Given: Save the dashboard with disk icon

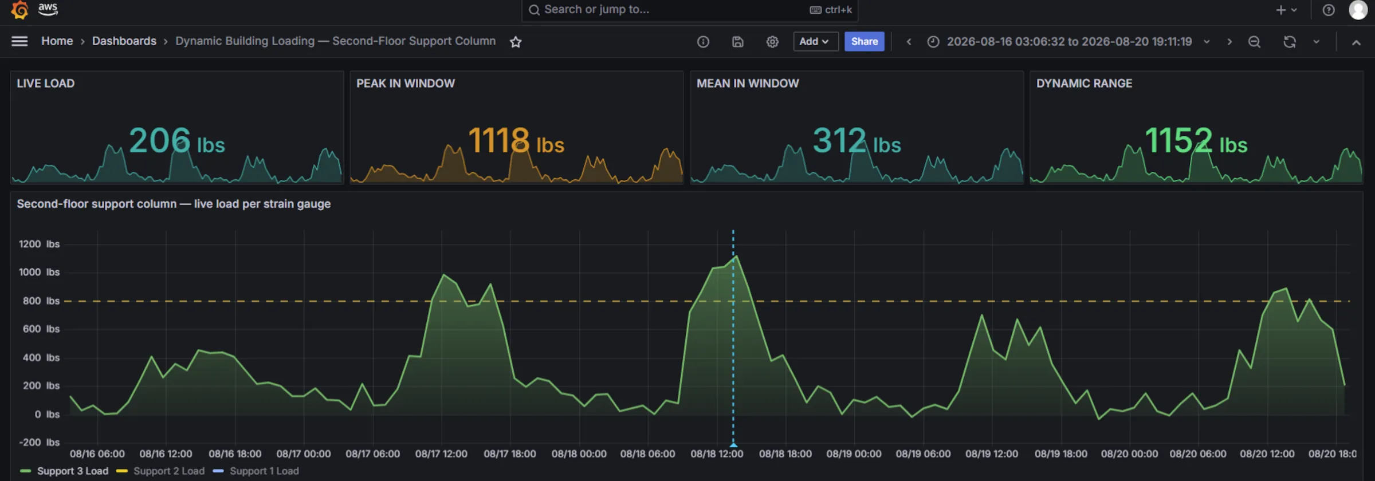Looking at the screenshot, I should (x=738, y=42).
